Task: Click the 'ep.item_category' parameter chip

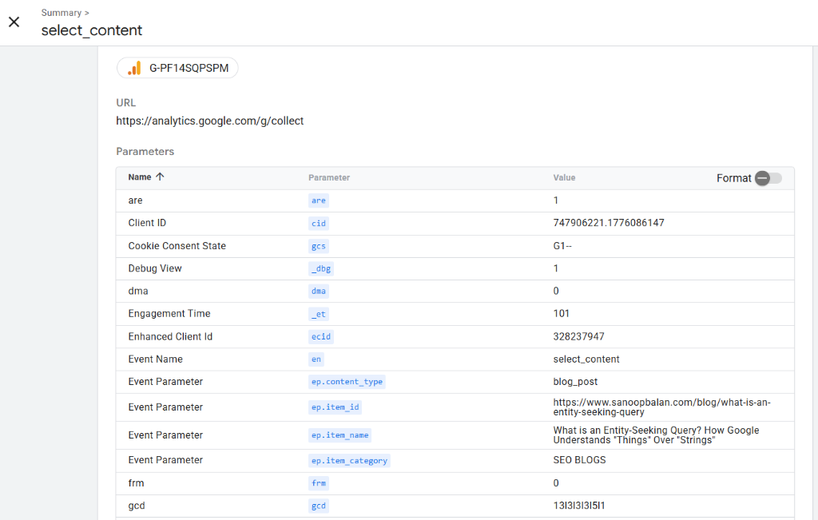Action: click(349, 461)
